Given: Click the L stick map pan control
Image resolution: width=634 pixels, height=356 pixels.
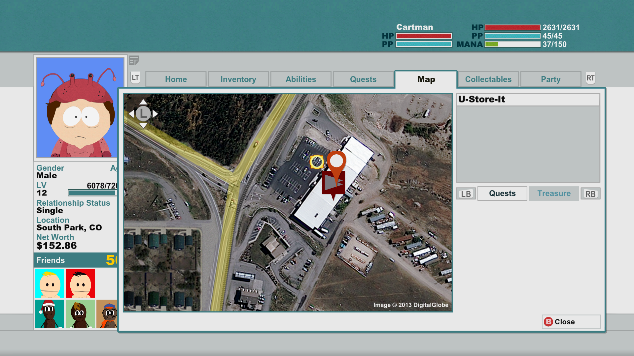Looking at the screenshot, I should click(x=143, y=113).
